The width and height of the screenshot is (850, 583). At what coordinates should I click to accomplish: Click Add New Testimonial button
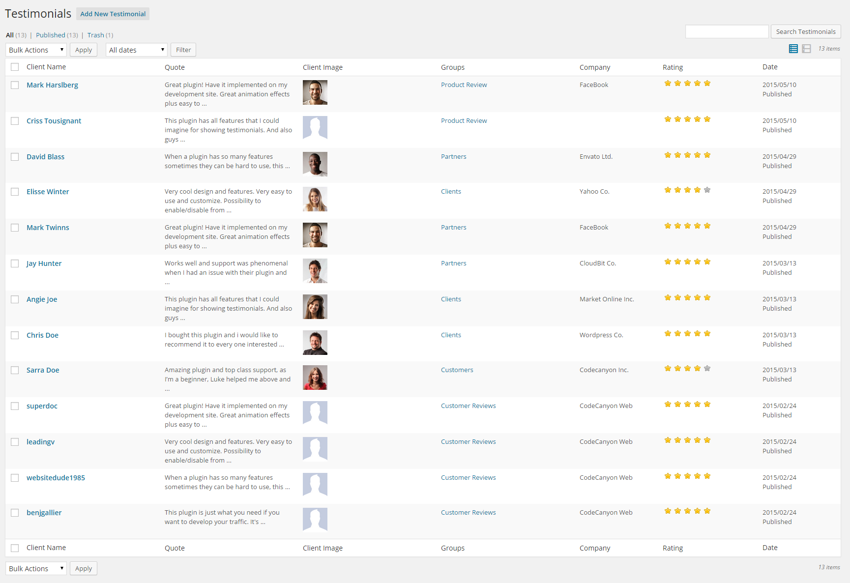click(x=113, y=14)
